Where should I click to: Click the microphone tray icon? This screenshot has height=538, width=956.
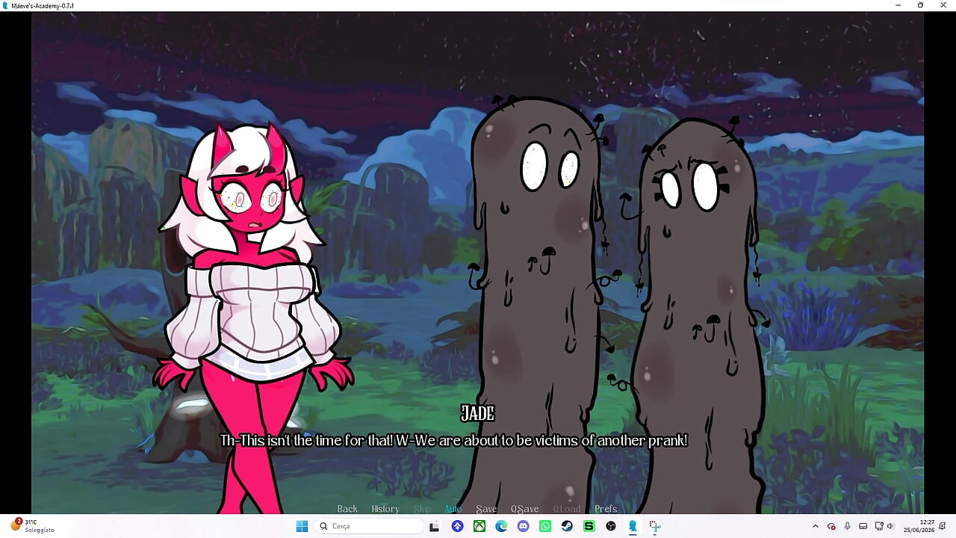(x=847, y=526)
